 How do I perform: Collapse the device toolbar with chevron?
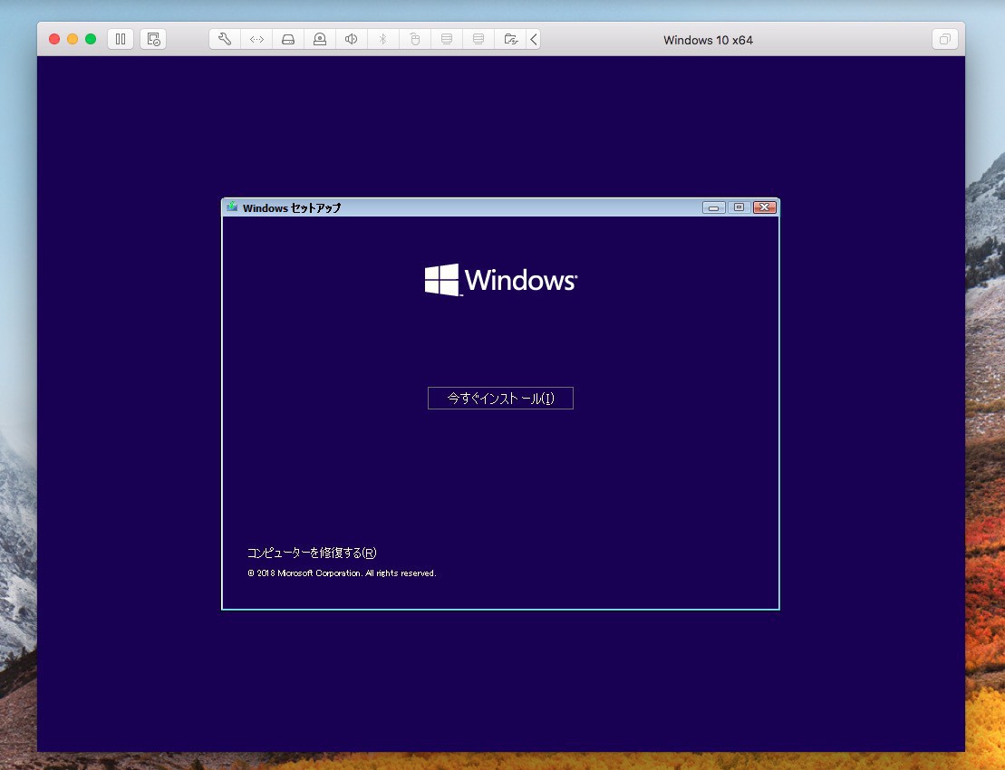point(533,39)
